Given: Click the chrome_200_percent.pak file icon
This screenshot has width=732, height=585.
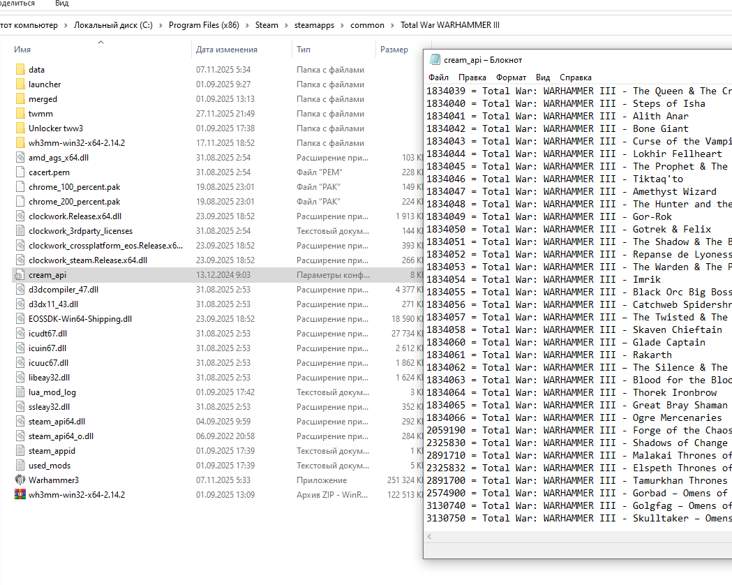Looking at the screenshot, I should (x=20, y=202).
